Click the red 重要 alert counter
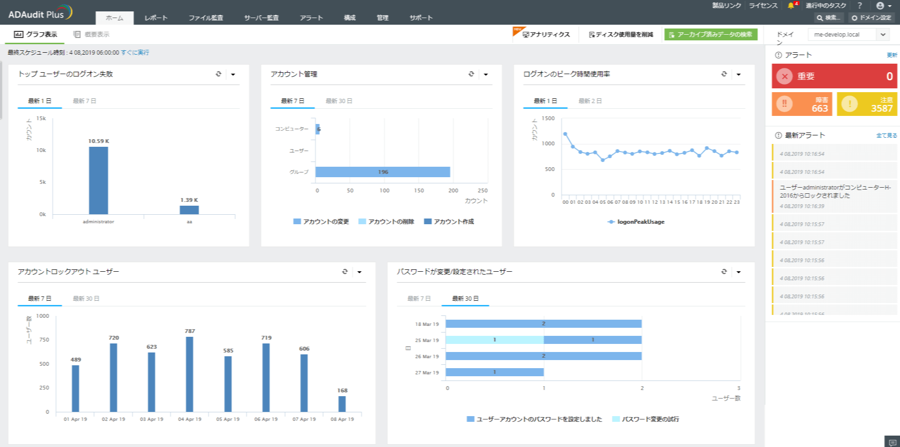This screenshot has width=900, height=447. click(833, 76)
